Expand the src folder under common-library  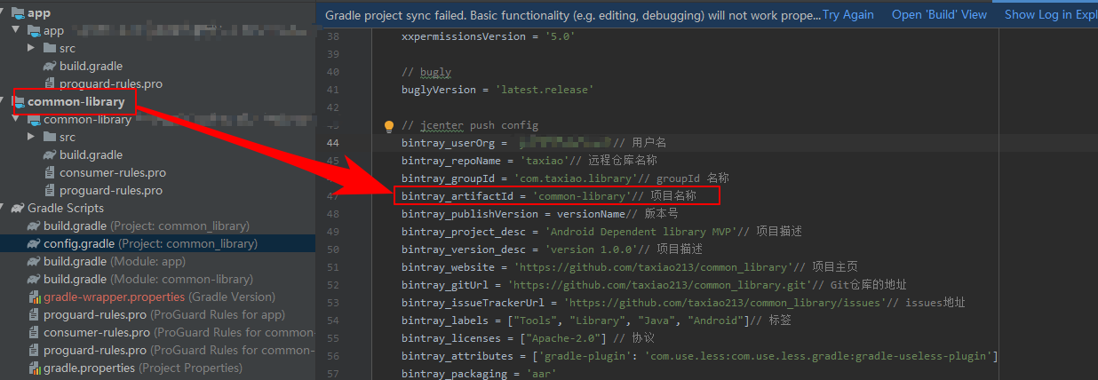(x=31, y=137)
